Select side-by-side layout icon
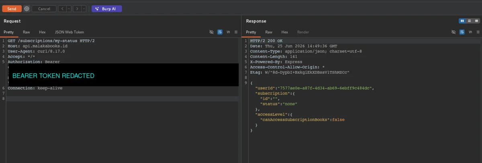Screen dimensions: 482x163 tap(462, 21)
